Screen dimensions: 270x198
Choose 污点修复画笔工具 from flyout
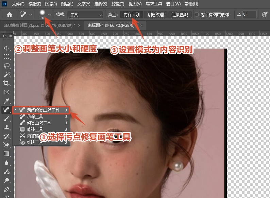[43, 110]
